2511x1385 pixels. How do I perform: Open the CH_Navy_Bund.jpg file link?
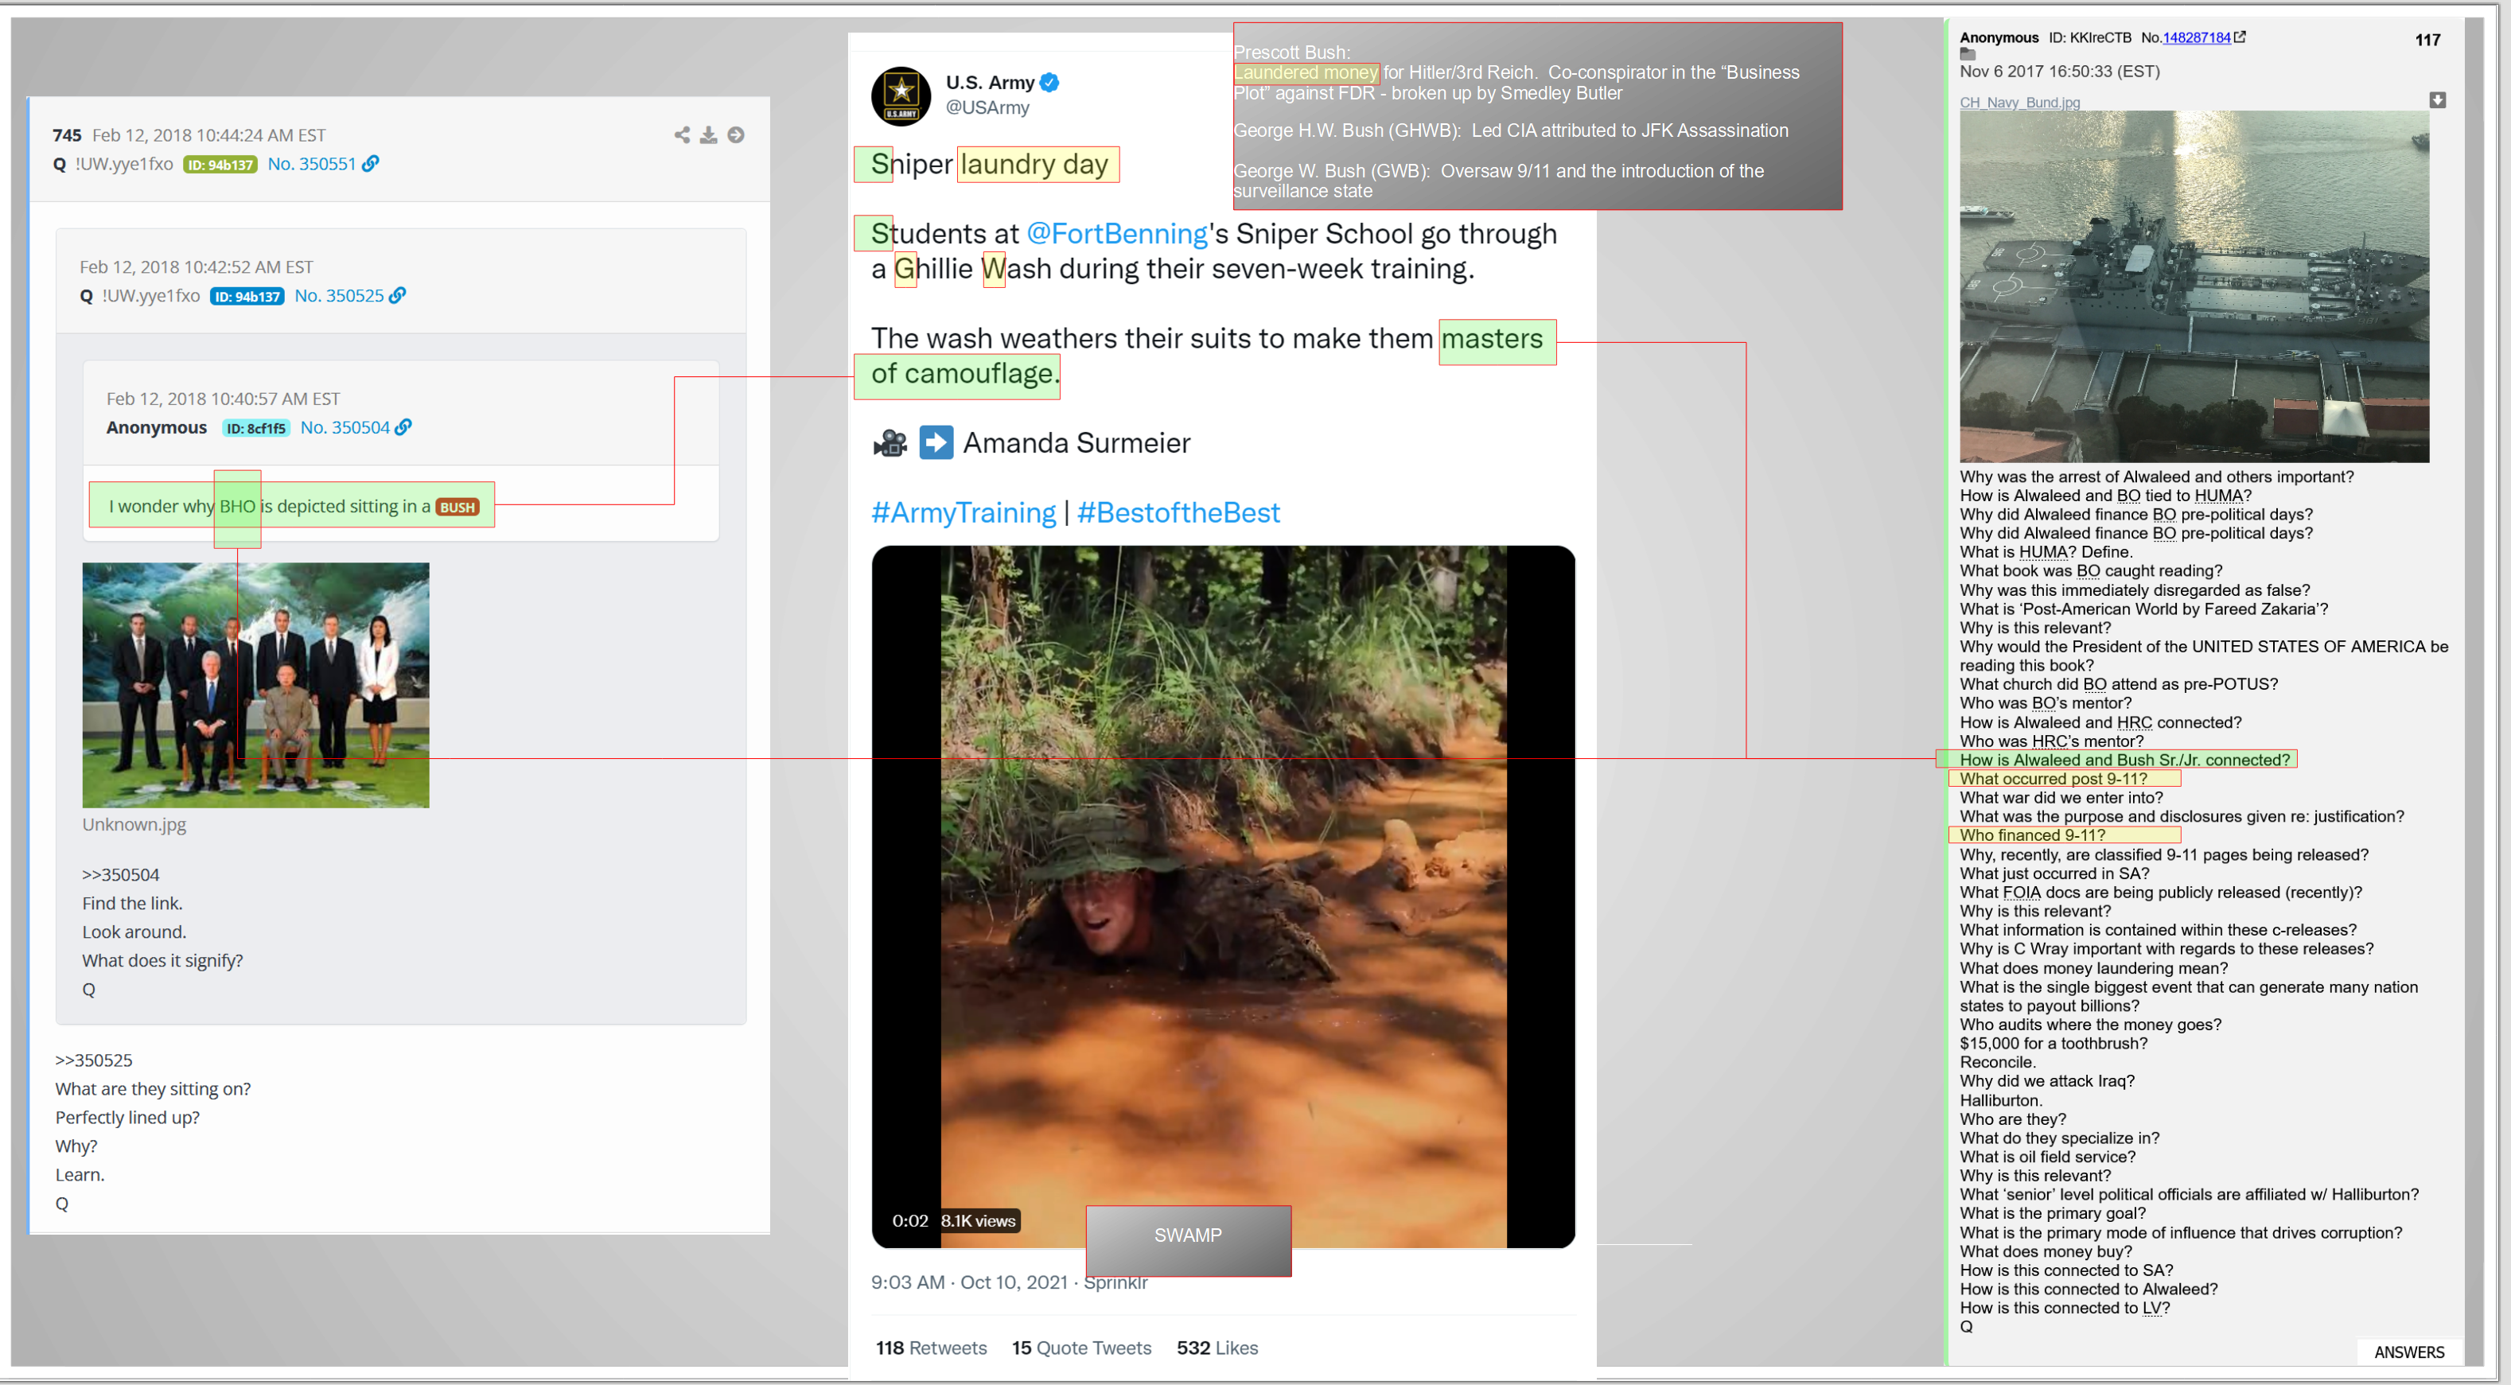(2020, 103)
